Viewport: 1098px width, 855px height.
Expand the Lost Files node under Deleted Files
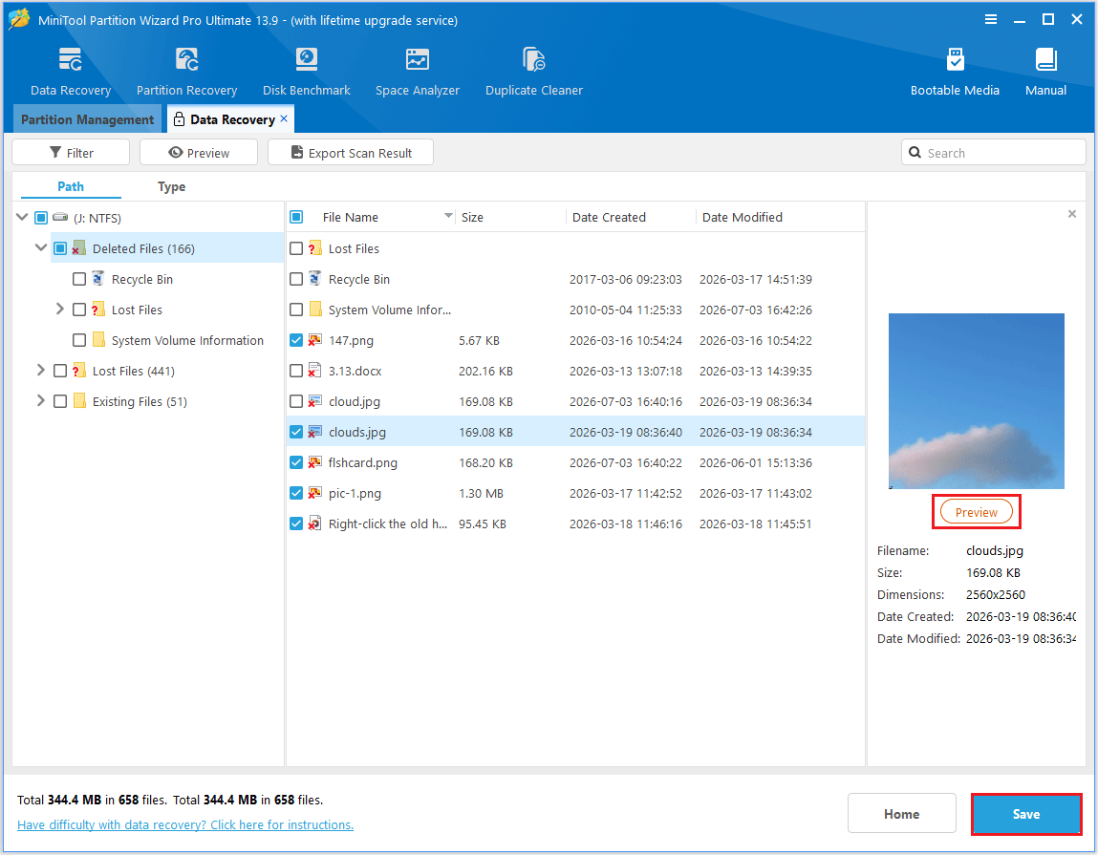click(59, 309)
